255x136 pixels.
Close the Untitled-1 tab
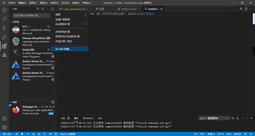161,9
